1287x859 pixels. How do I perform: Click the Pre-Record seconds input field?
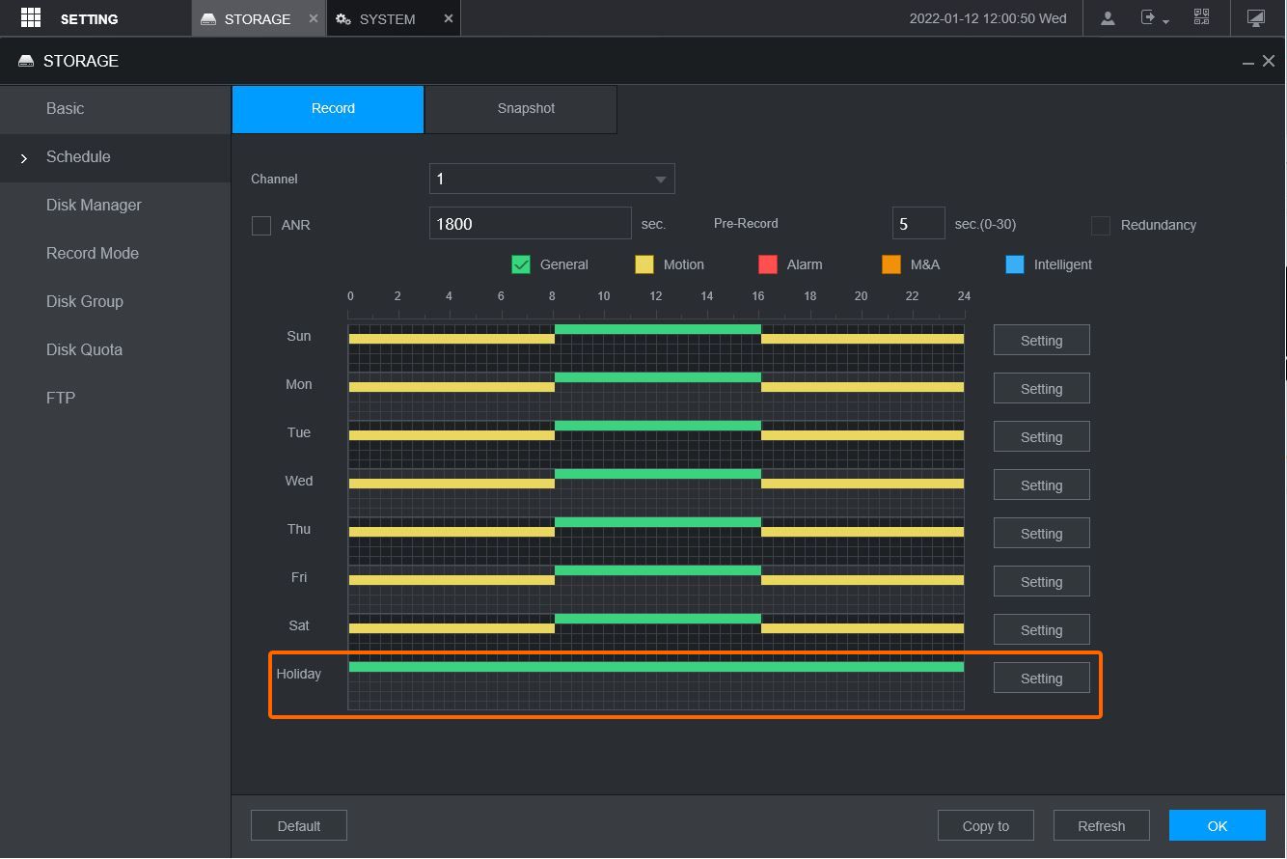[917, 224]
